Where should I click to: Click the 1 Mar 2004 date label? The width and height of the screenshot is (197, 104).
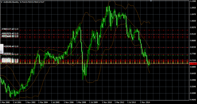click(43, 102)
